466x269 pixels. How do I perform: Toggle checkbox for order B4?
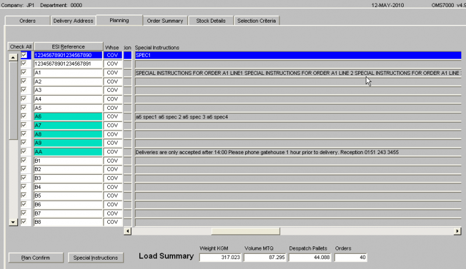click(24, 187)
